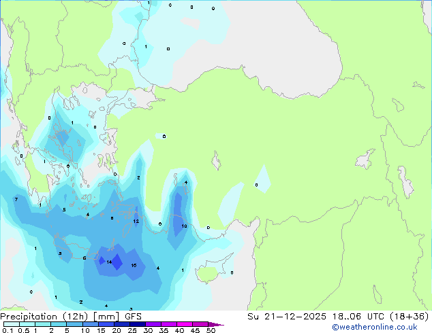Click the '16' precipitation value on the map
Screen dimensions: 432x333
point(134,266)
